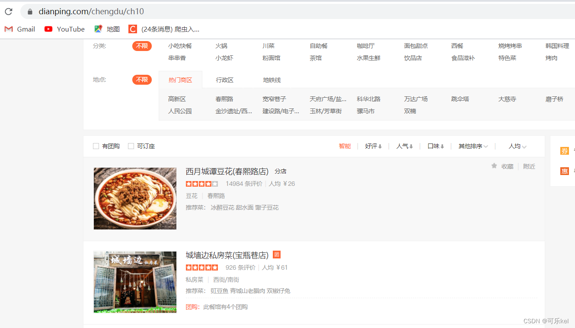
Task: Filter by 串串香 category
Action: pos(177,58)
